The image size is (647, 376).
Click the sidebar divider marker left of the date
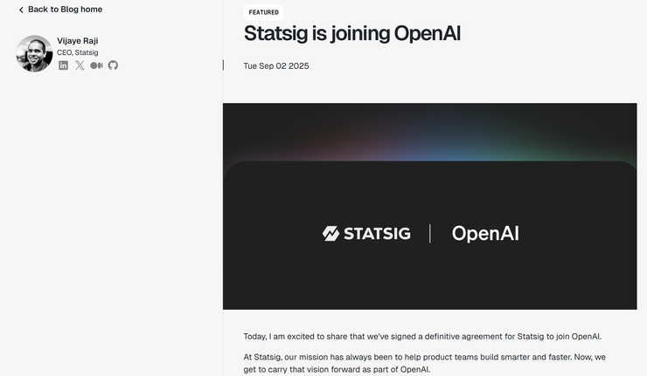coord(223,65)
